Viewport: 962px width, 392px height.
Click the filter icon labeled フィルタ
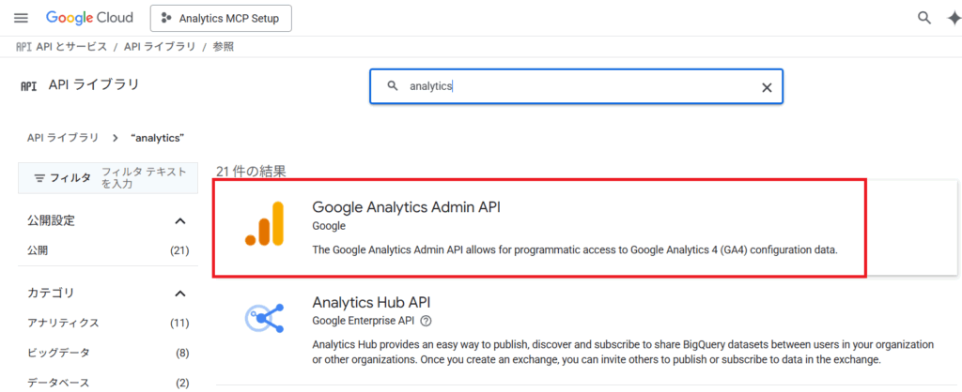39,177
